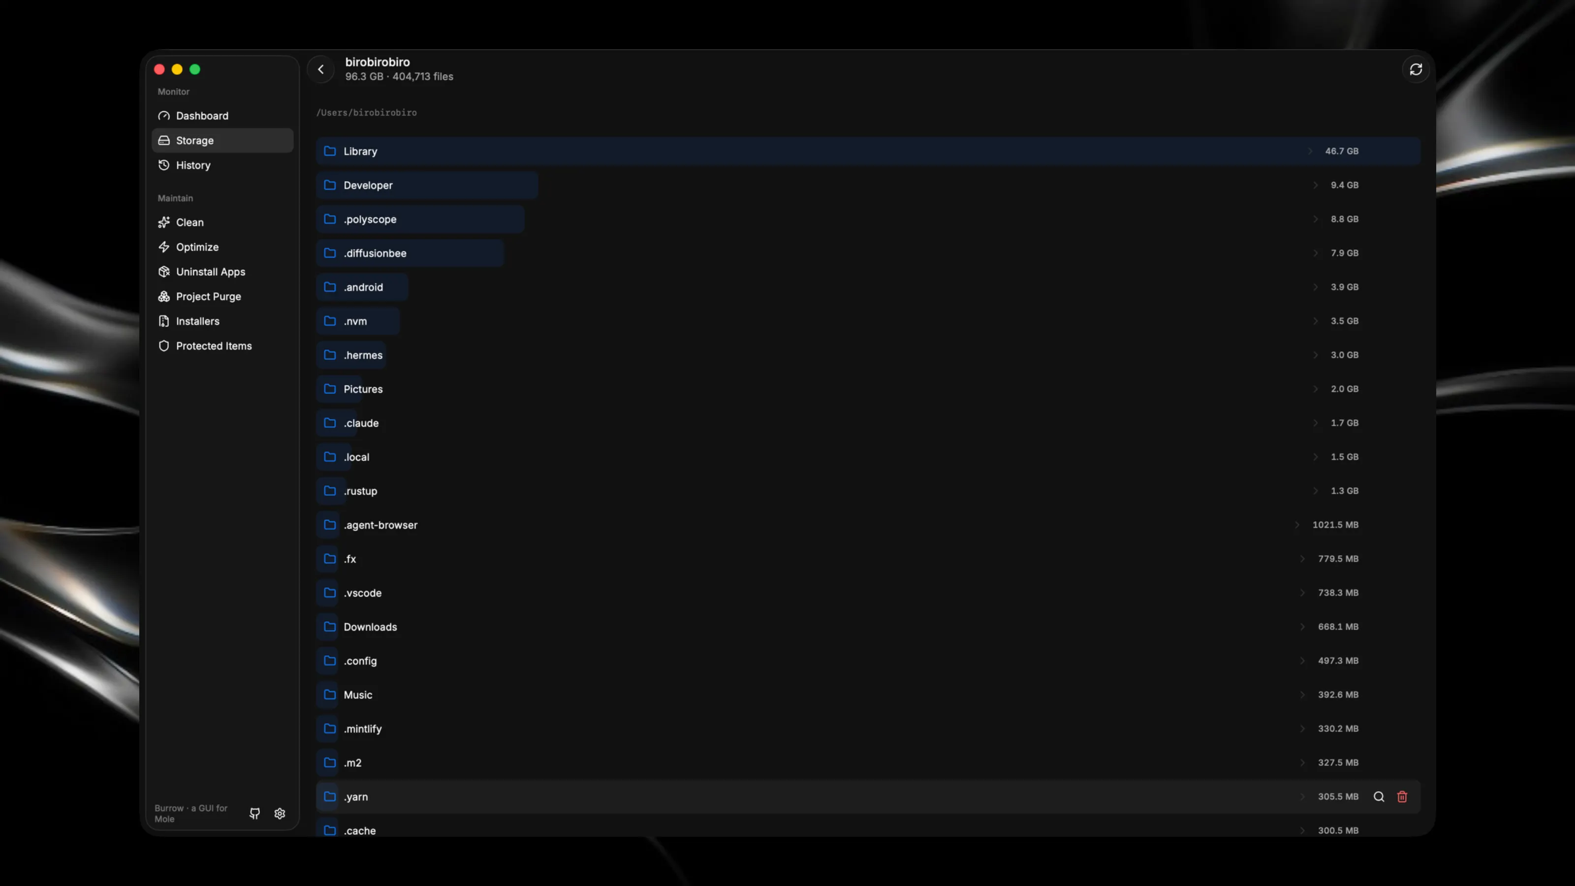Expand .config via its chevron
Screen dimensions: 1575x886
1303,661
